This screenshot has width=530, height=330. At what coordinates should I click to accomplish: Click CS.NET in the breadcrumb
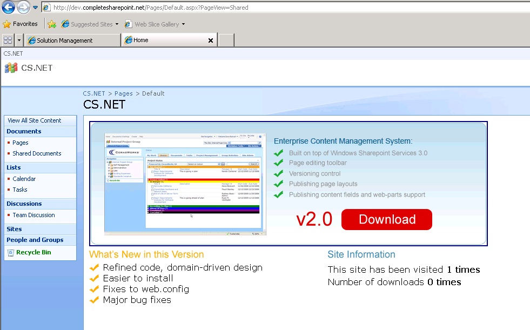[94, 93]
